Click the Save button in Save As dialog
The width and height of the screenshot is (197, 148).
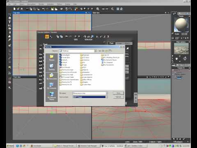click(x=118, y=93)
